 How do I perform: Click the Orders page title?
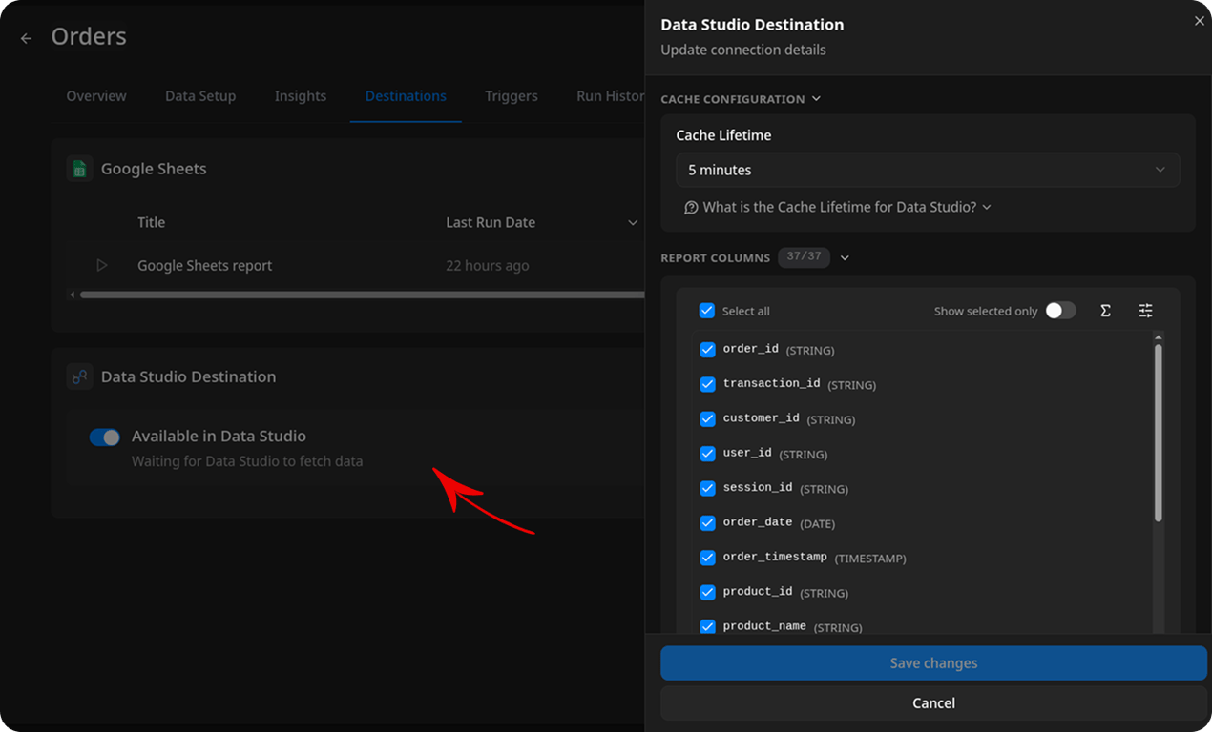pyautogui.click(x=89, y=36)
